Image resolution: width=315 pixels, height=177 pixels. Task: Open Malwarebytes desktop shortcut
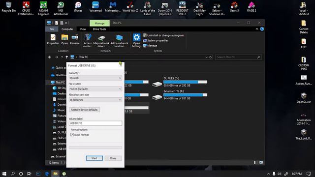point(113,7)
